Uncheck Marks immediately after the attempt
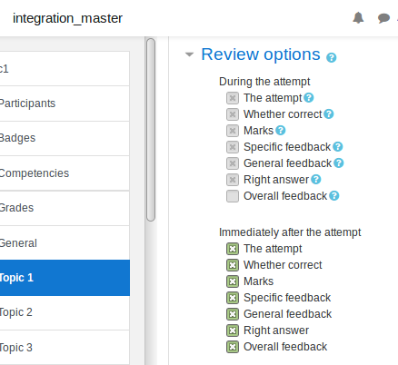398x365 pixels. (x=233, y=281)
